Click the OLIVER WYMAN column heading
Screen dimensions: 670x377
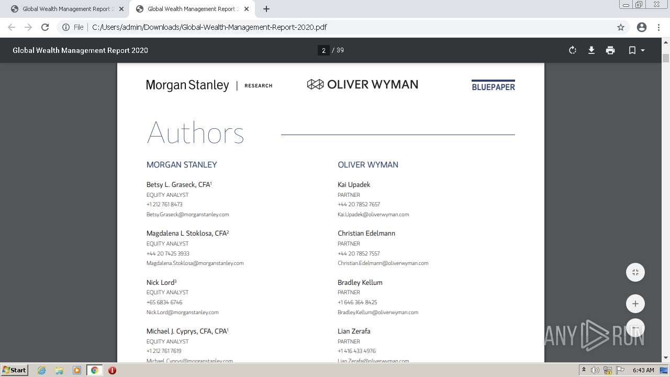(368, 164)
